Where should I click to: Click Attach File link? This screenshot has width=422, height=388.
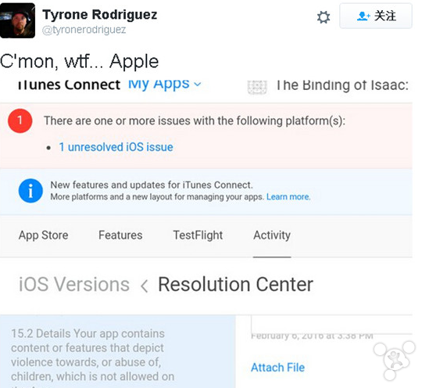[x=277, y=367]
